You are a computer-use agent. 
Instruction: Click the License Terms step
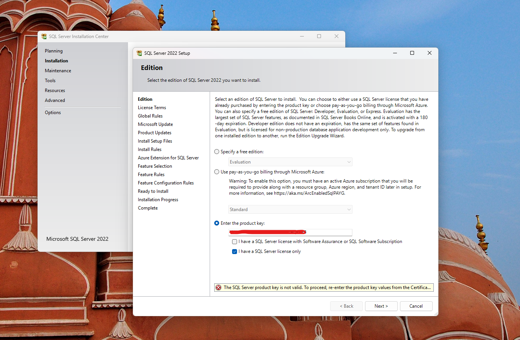point(152,108)
